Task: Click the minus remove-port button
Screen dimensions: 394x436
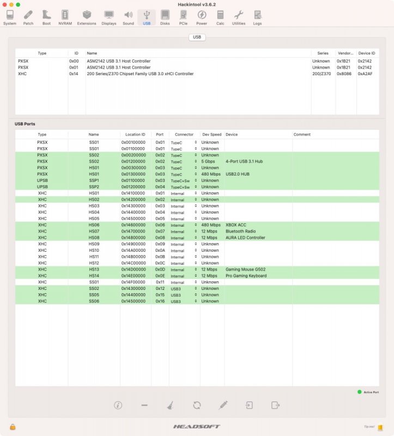Action: pyautogui.click(x=144, y=405)
